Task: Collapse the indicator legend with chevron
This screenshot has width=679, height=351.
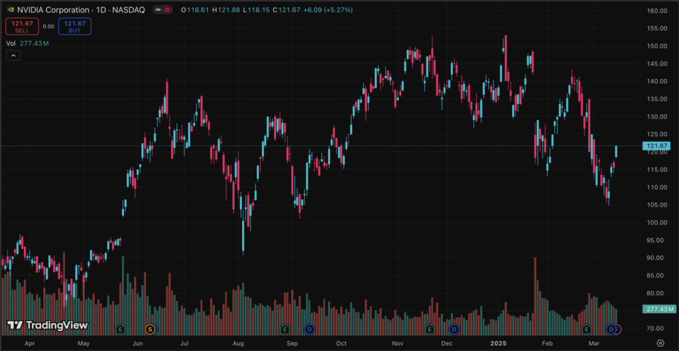Action: click(13, 56)
